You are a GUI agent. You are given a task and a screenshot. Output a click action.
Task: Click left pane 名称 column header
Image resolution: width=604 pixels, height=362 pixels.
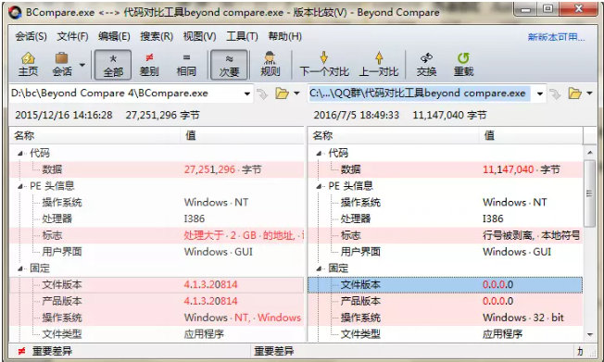click(94, 135)
